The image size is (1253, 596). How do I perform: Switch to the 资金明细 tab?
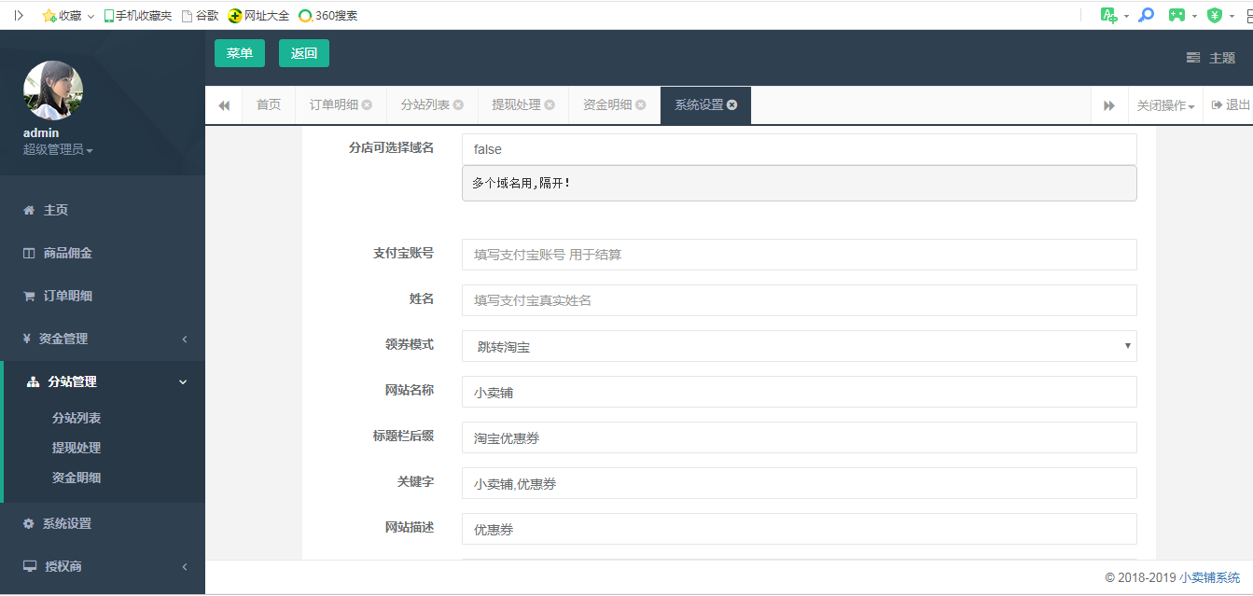[x=606, y=105]
